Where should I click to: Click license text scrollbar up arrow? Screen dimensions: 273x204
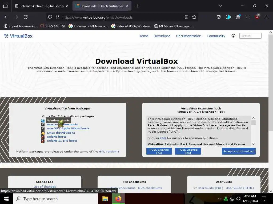click(x=253, y=118)
